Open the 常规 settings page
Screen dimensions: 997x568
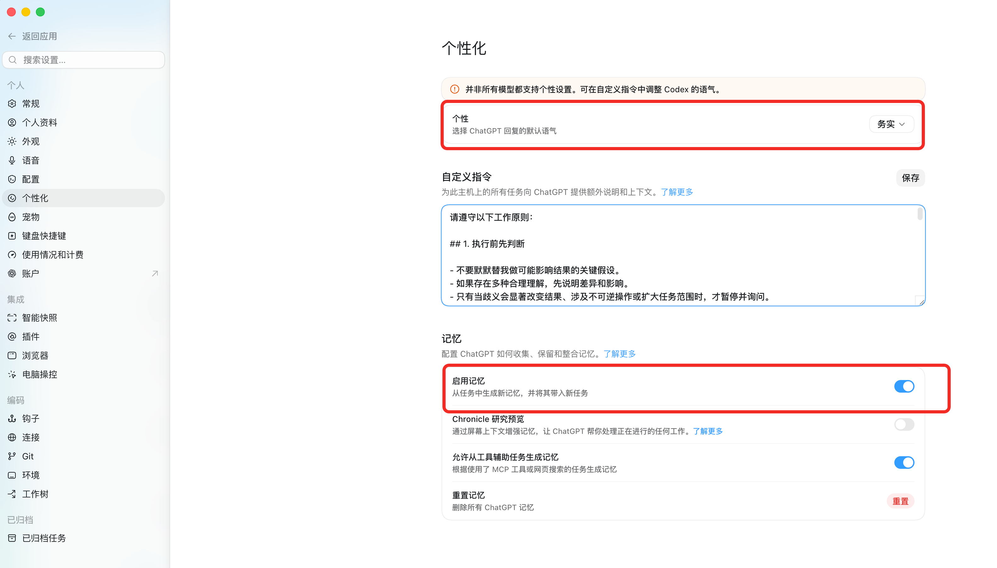pos(83,104)
